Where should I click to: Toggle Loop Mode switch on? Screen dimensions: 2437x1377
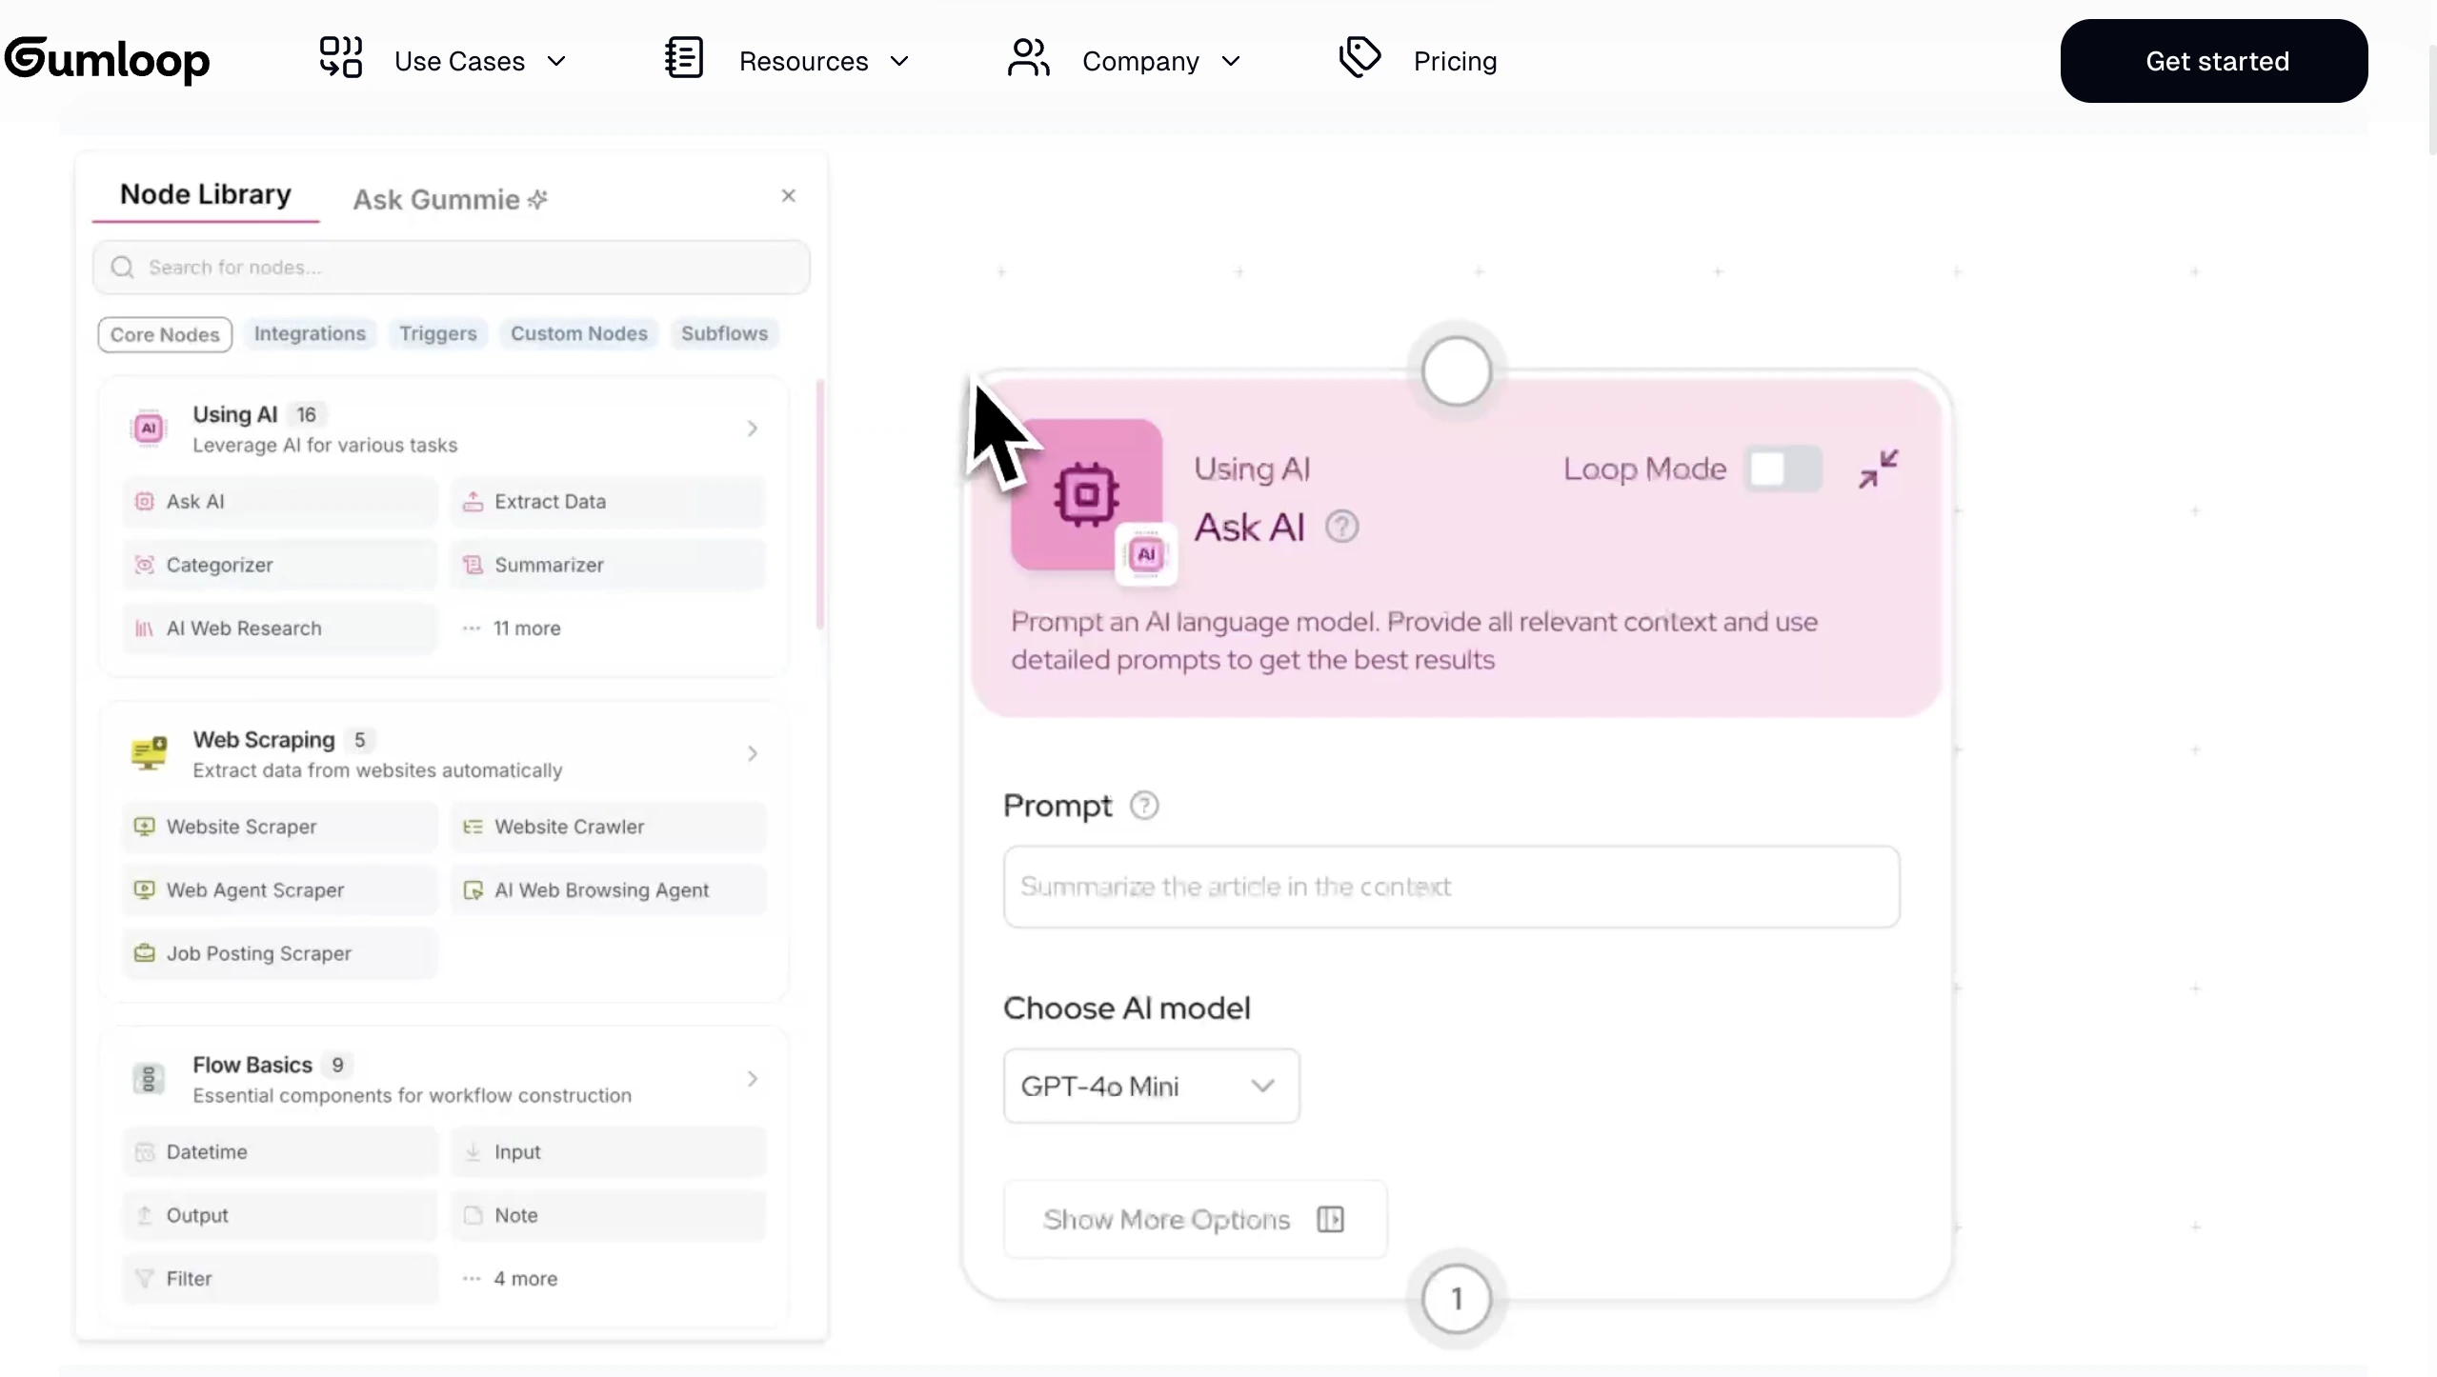pyautogui.click(x=1782, y=469)
